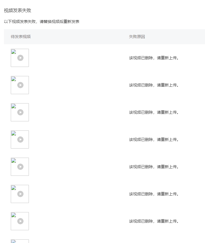Screen dimensions: 205x243
Task: Play the third failed video thumbnail
Action: (20, 112)
